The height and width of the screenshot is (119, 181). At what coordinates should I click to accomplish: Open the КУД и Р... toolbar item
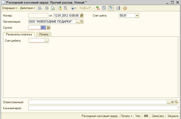(x=86, y=8)
